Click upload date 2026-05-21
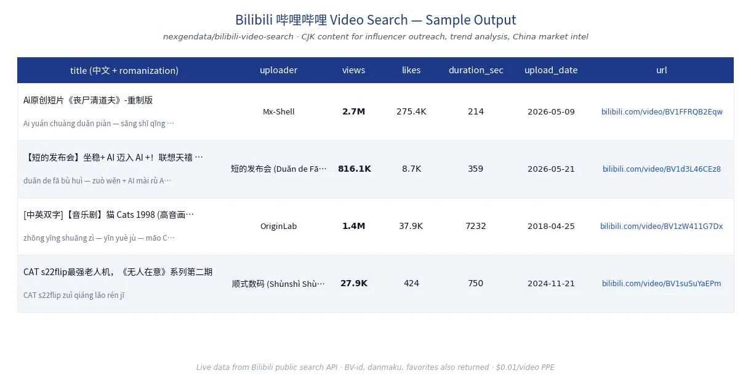 point(551,169)
